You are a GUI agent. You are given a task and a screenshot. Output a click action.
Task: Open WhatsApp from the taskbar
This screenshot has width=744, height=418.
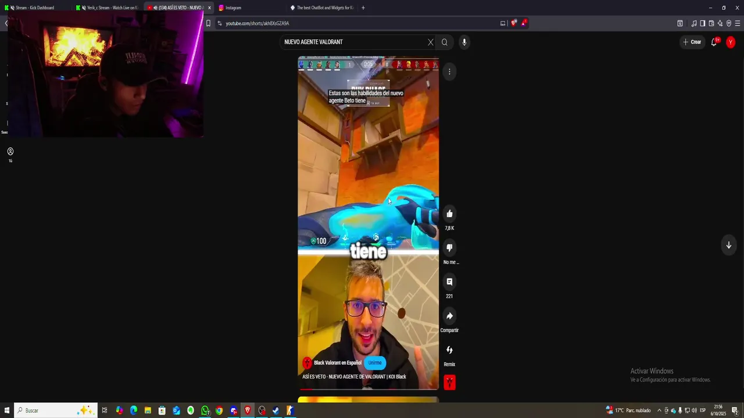(205, 410)
